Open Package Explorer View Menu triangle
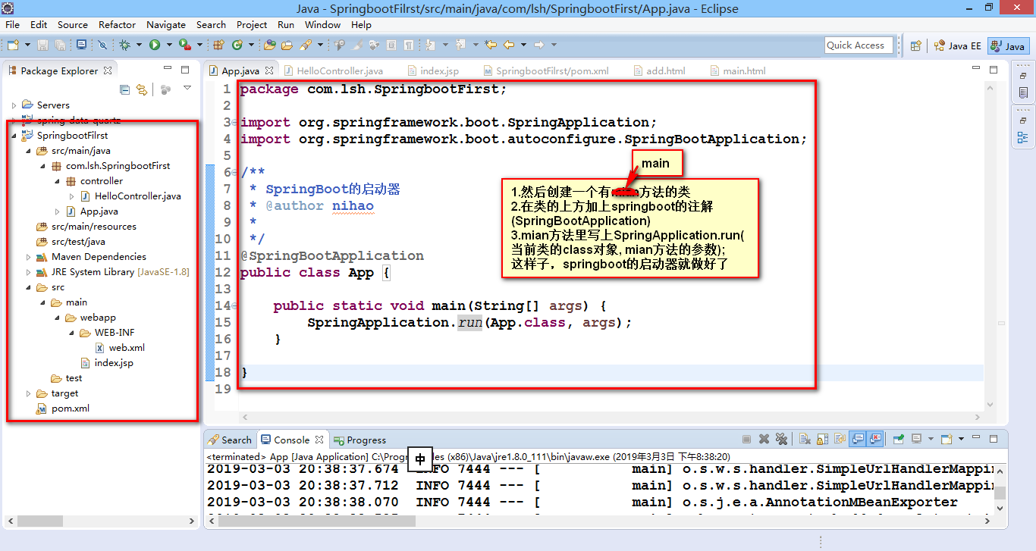 pyautogui.click(x=187, y=89)
